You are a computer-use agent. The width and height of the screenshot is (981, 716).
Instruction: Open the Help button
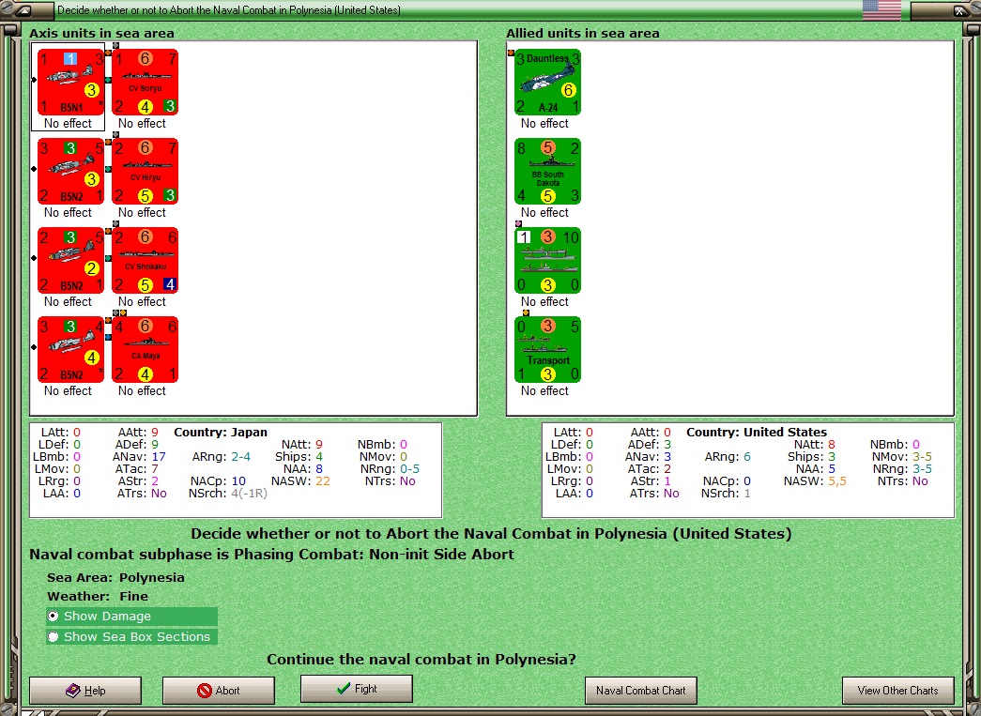coord(85,691)
